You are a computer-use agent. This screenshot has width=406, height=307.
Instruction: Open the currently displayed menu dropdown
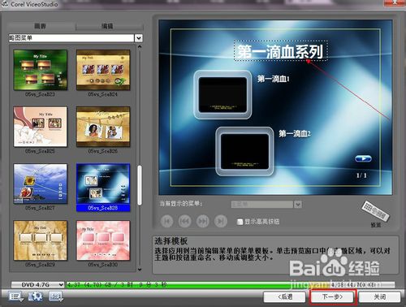[x=298, y=204]
